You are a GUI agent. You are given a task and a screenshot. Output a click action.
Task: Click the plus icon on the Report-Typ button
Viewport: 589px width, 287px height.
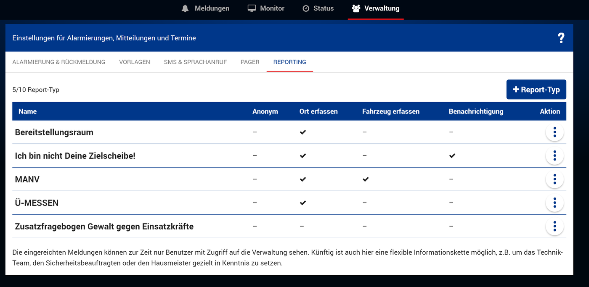click(515, 89)
